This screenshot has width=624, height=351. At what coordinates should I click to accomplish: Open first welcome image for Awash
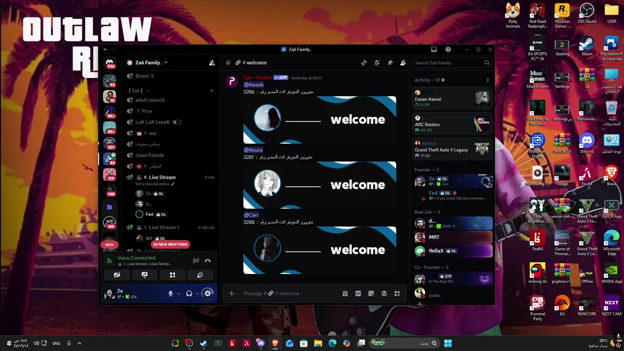[320, 120]
